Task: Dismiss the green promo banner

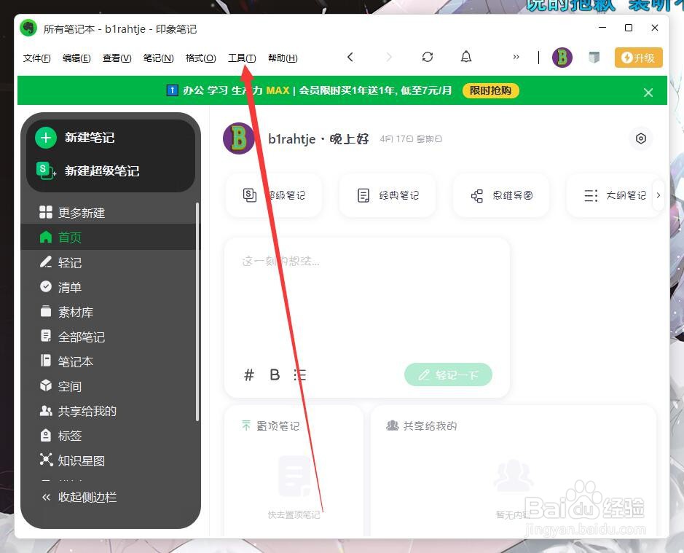Action: pos(648,93)
